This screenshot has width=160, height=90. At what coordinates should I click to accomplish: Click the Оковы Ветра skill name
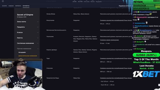pos(51,14)
